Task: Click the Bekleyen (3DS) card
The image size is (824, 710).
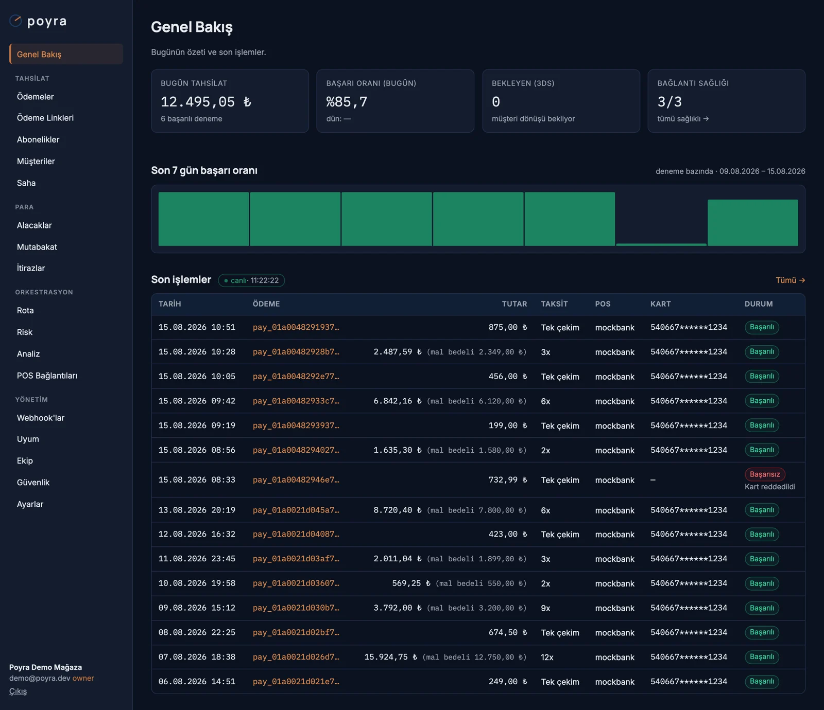Action: click(561, 101)
